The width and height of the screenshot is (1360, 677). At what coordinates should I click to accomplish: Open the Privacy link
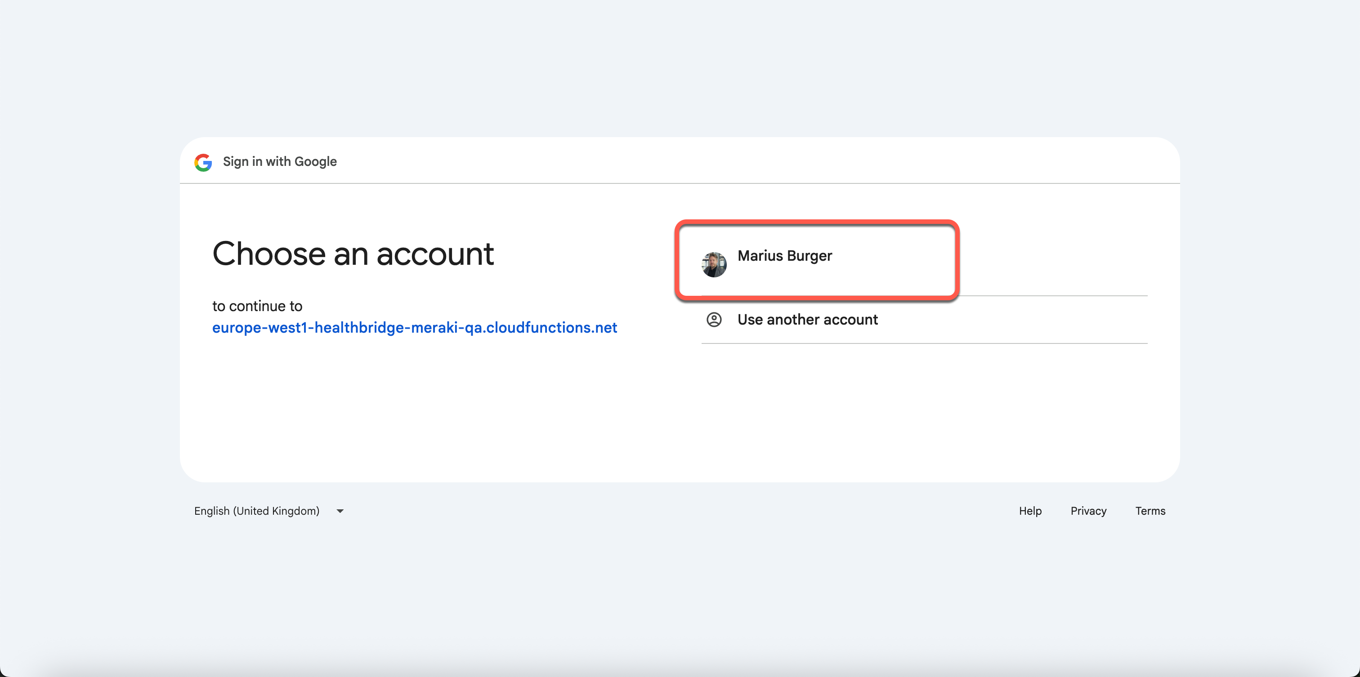click(1088, 511)
